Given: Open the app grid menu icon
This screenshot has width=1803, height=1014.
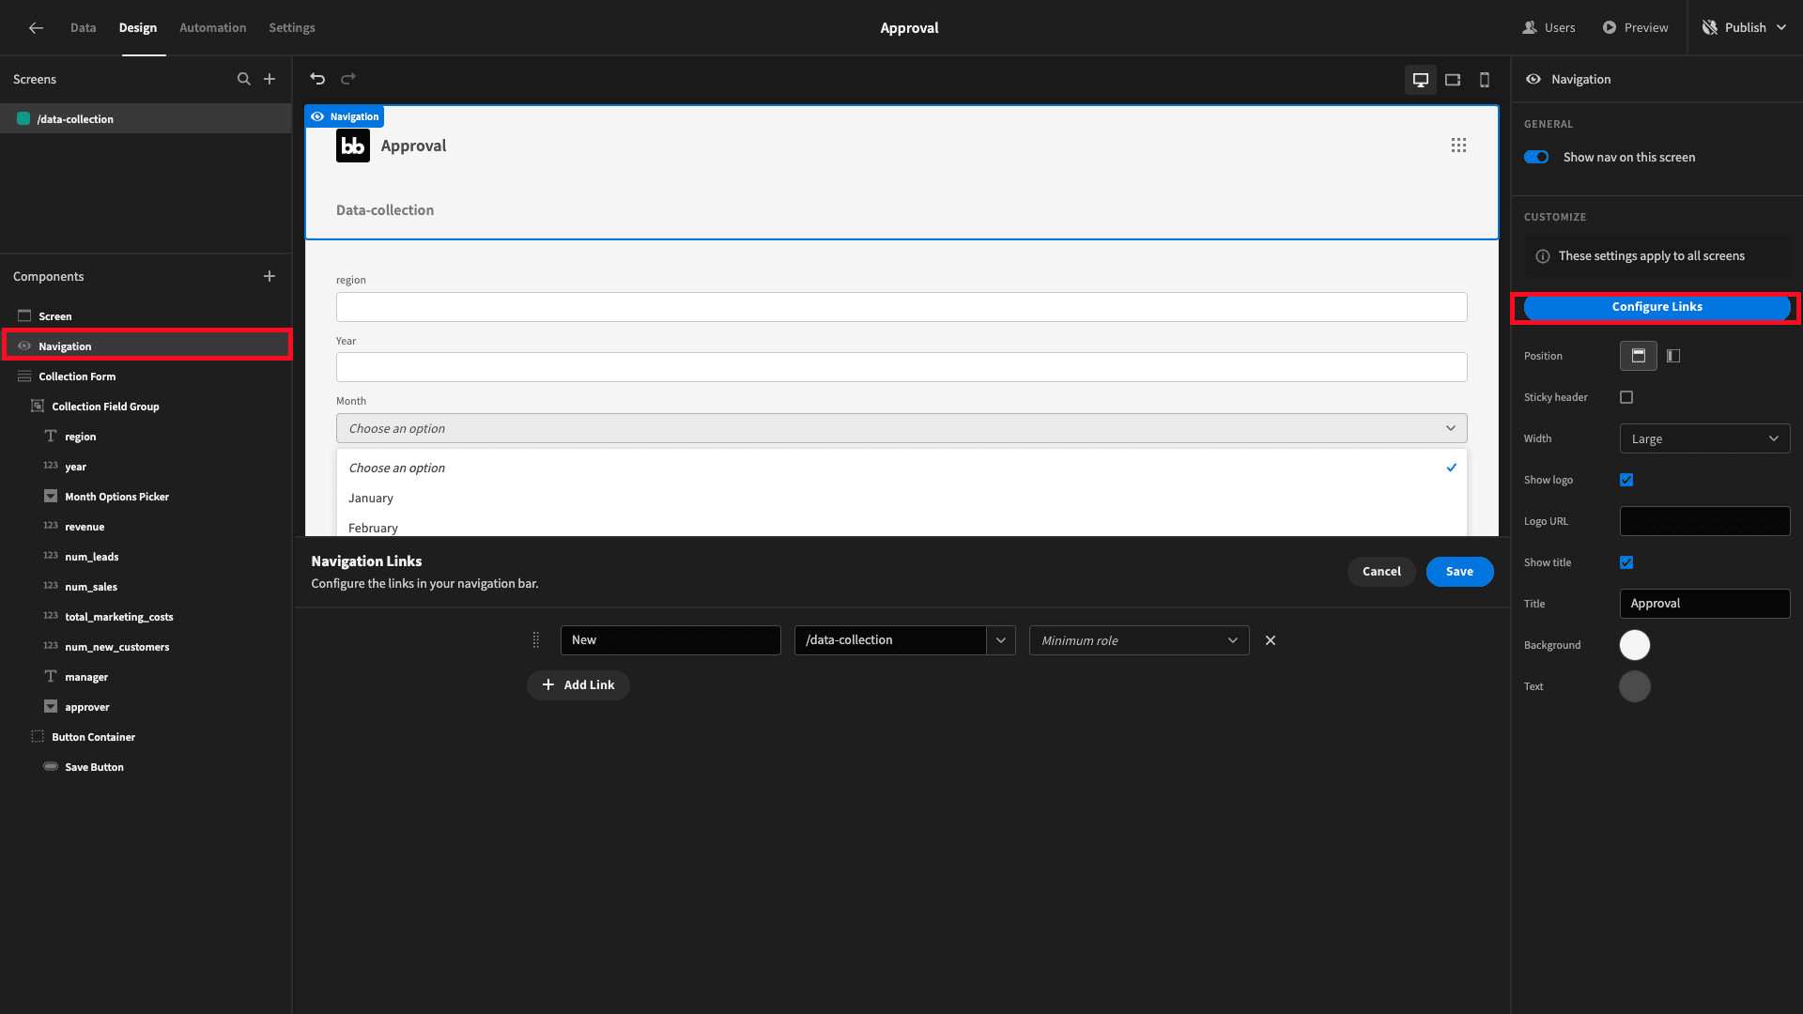Looking at the screenshot, I should coord(1458,146).
